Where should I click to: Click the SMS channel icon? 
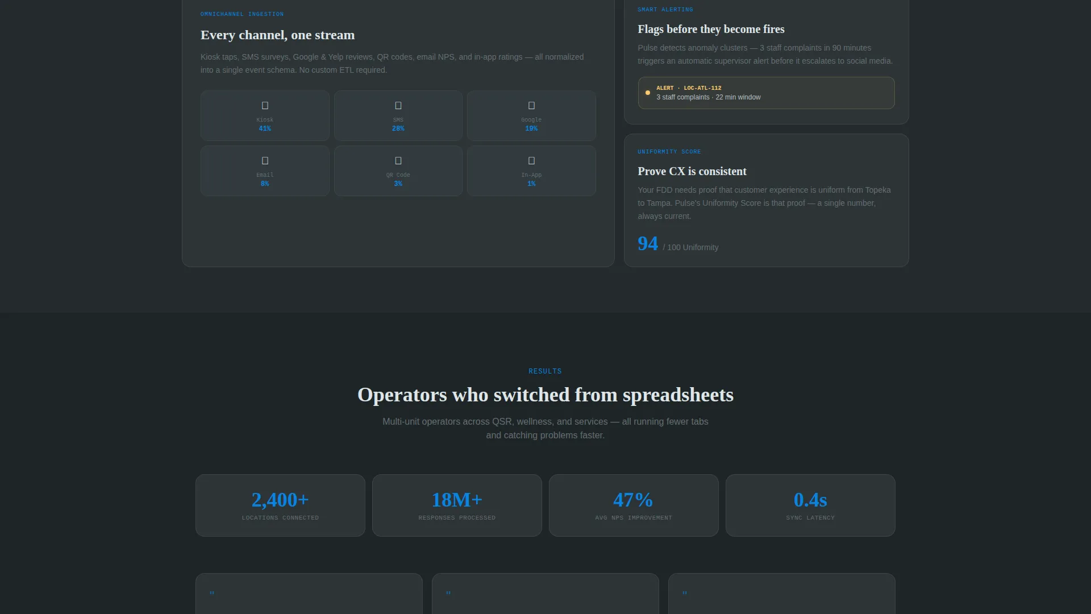398,106
